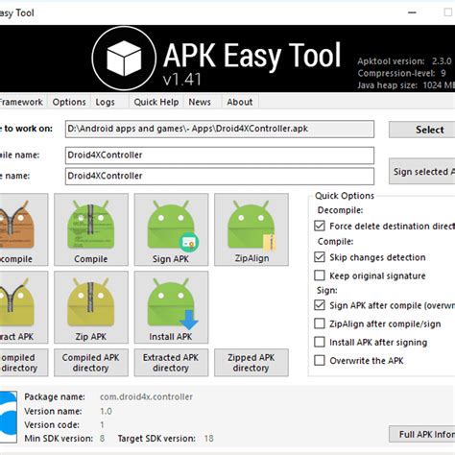Open the Logs tab
The width and height of the screenshot is (455, 455).
[109, 102]
